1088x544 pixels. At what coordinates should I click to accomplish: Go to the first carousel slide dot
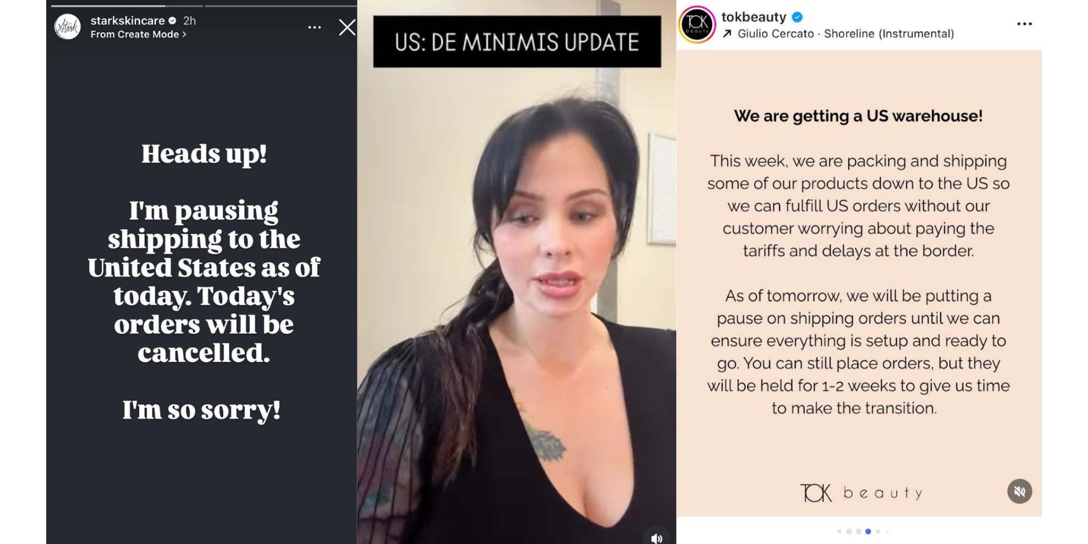pyautogui.click(x=839, y=531)
